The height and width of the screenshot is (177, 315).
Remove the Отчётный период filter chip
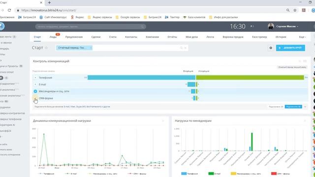(91, 48)
